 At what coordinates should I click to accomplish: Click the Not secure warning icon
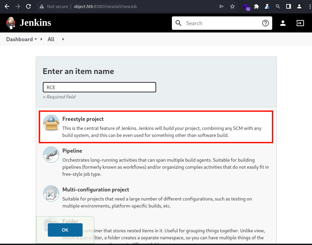(42, 7)
